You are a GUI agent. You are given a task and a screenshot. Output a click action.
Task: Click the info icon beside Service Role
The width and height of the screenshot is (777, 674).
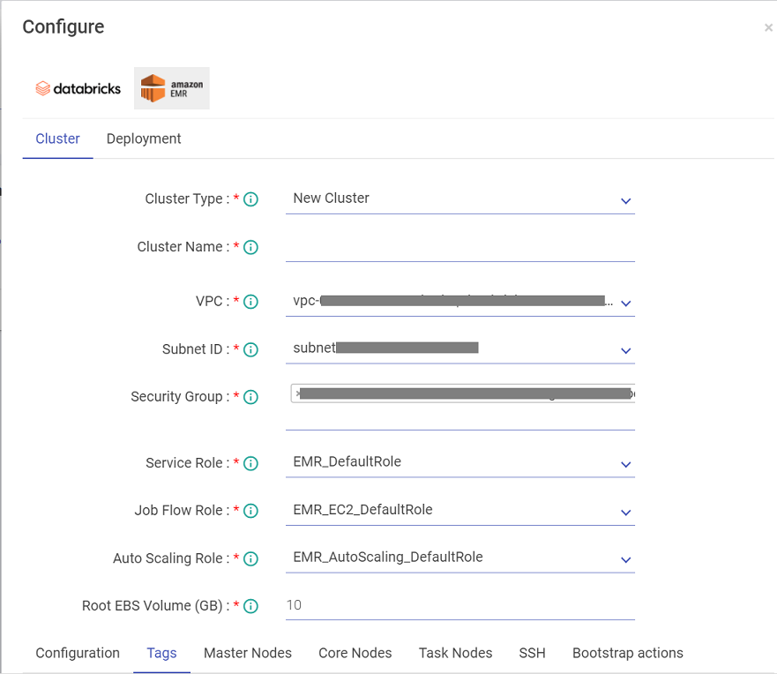[x=250, y=463]
